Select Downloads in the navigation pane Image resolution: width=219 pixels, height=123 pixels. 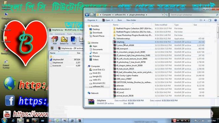(x=97, y=33)
